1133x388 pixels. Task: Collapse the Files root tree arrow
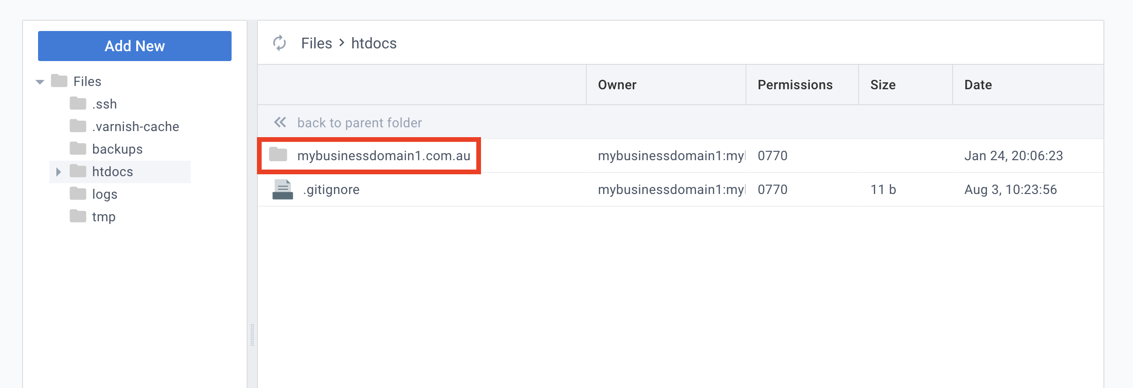point(40,82)
